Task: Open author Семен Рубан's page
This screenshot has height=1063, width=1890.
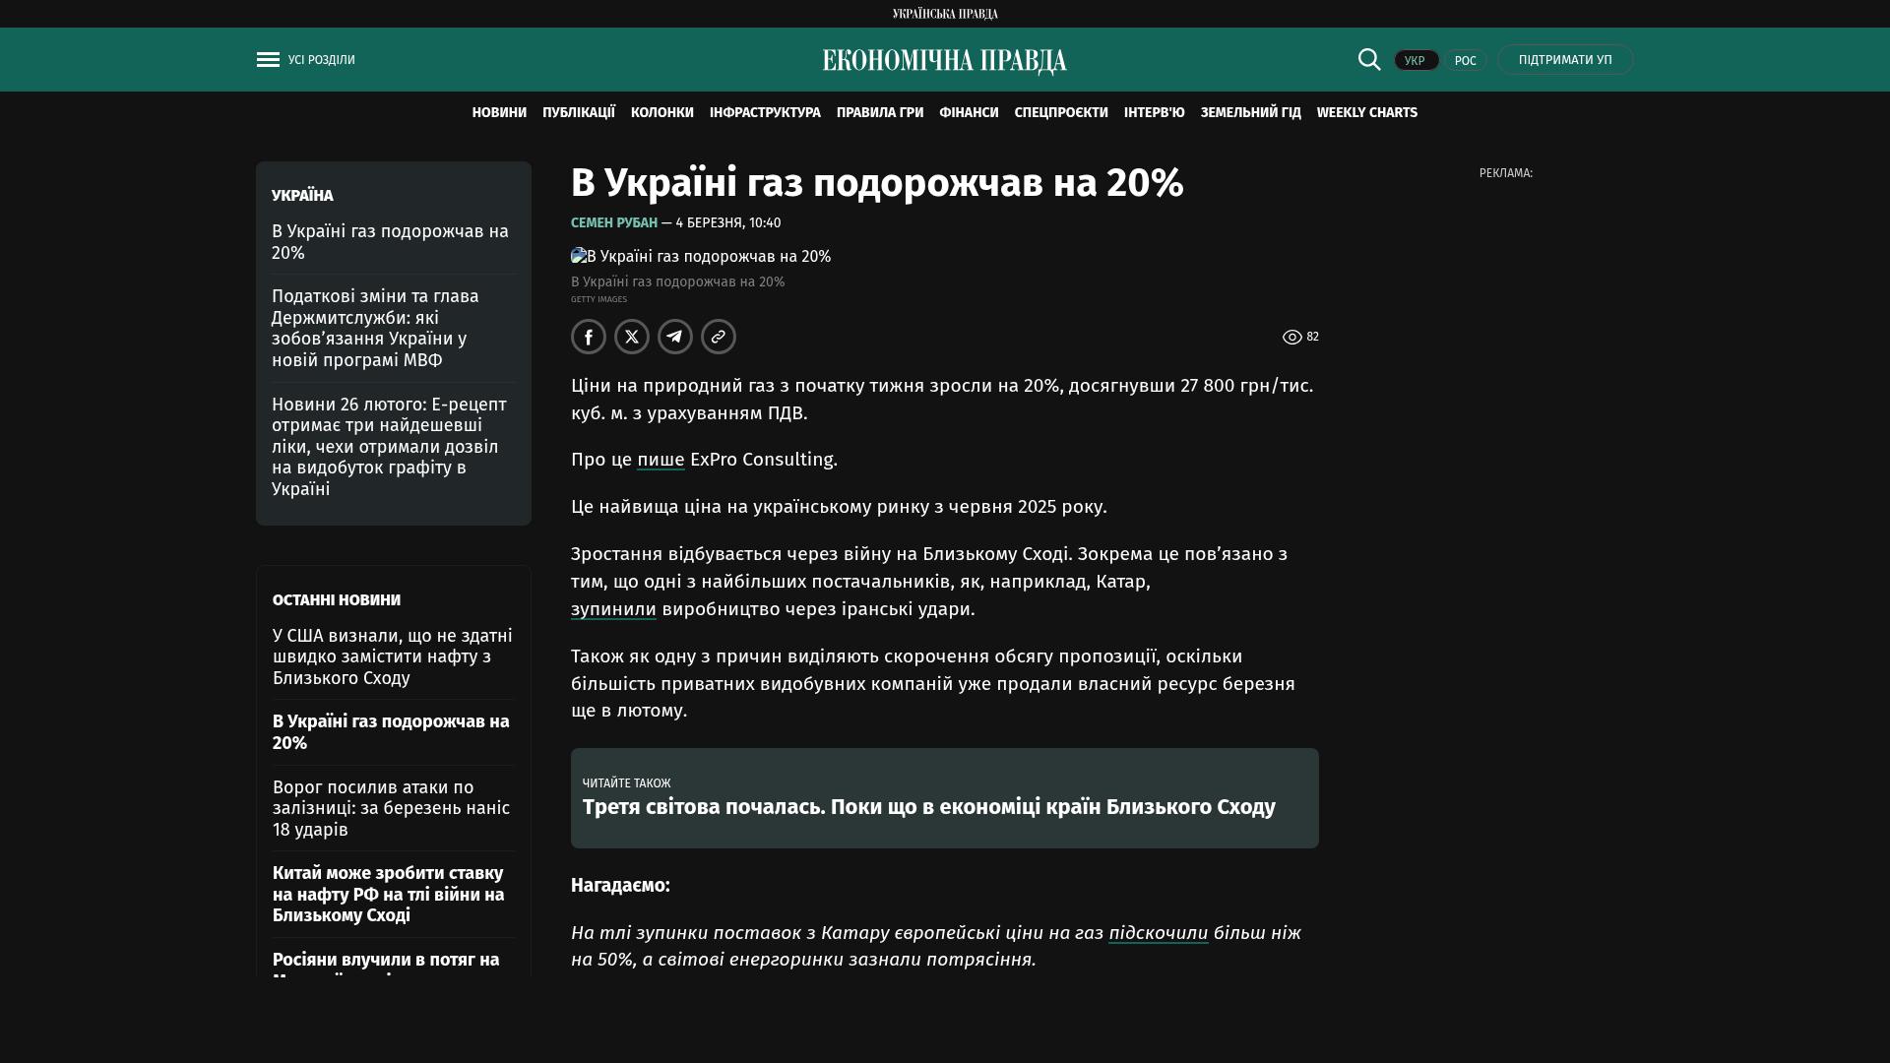Action: (613, 223)
